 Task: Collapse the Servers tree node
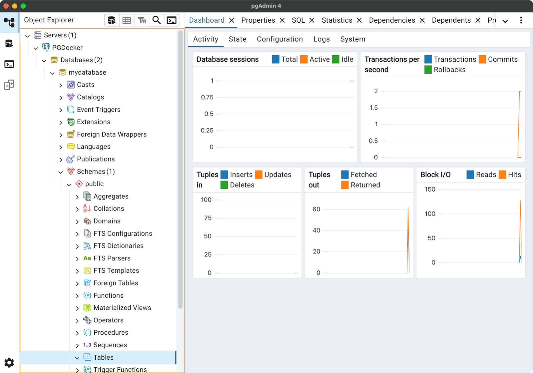point(28,36)
